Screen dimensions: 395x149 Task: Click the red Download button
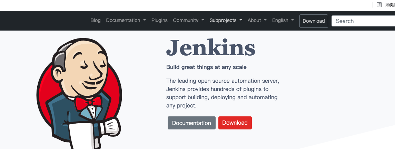(235, 123)
